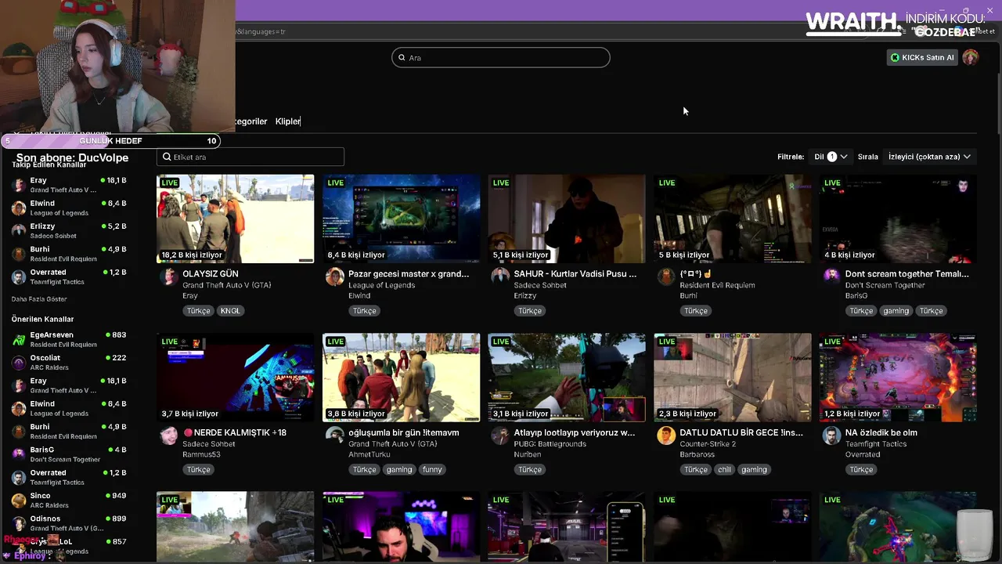
Task: Open Barbaross avatar under DATLU DATLU stream
Action: pos(666,436)
